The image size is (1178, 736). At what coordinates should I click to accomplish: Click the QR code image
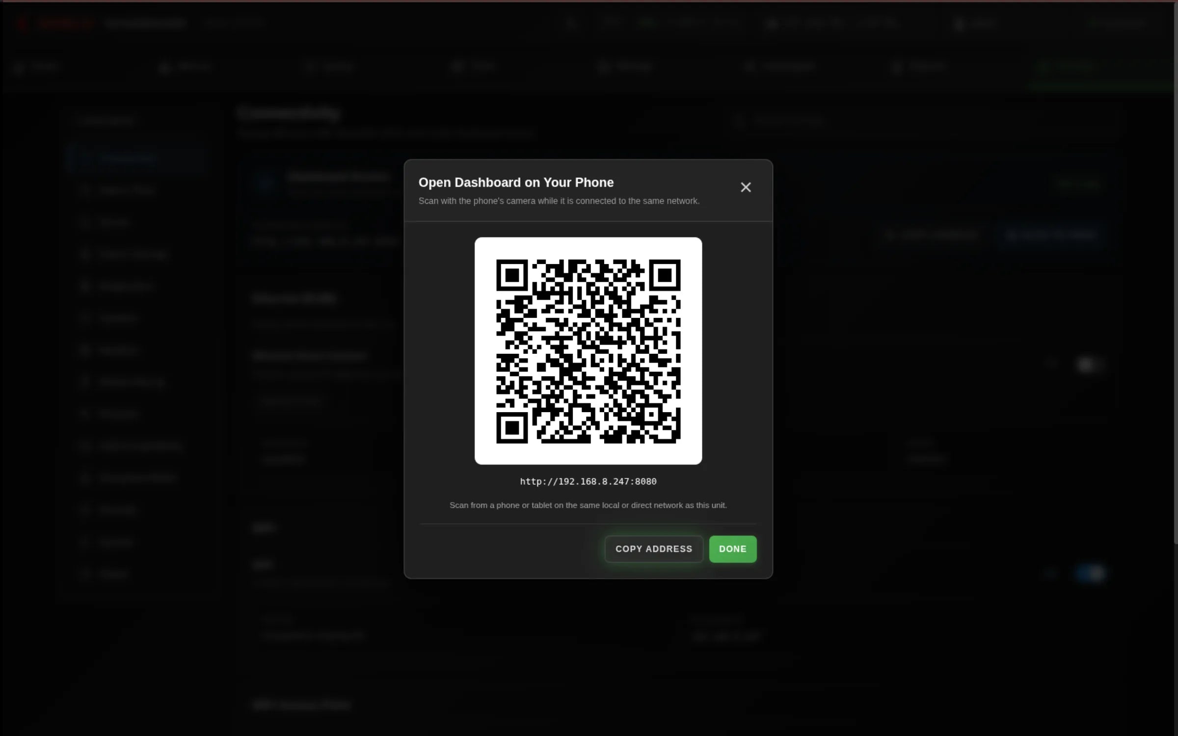coord(588,351)
